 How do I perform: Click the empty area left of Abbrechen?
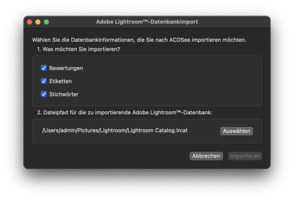coord(111,156)
